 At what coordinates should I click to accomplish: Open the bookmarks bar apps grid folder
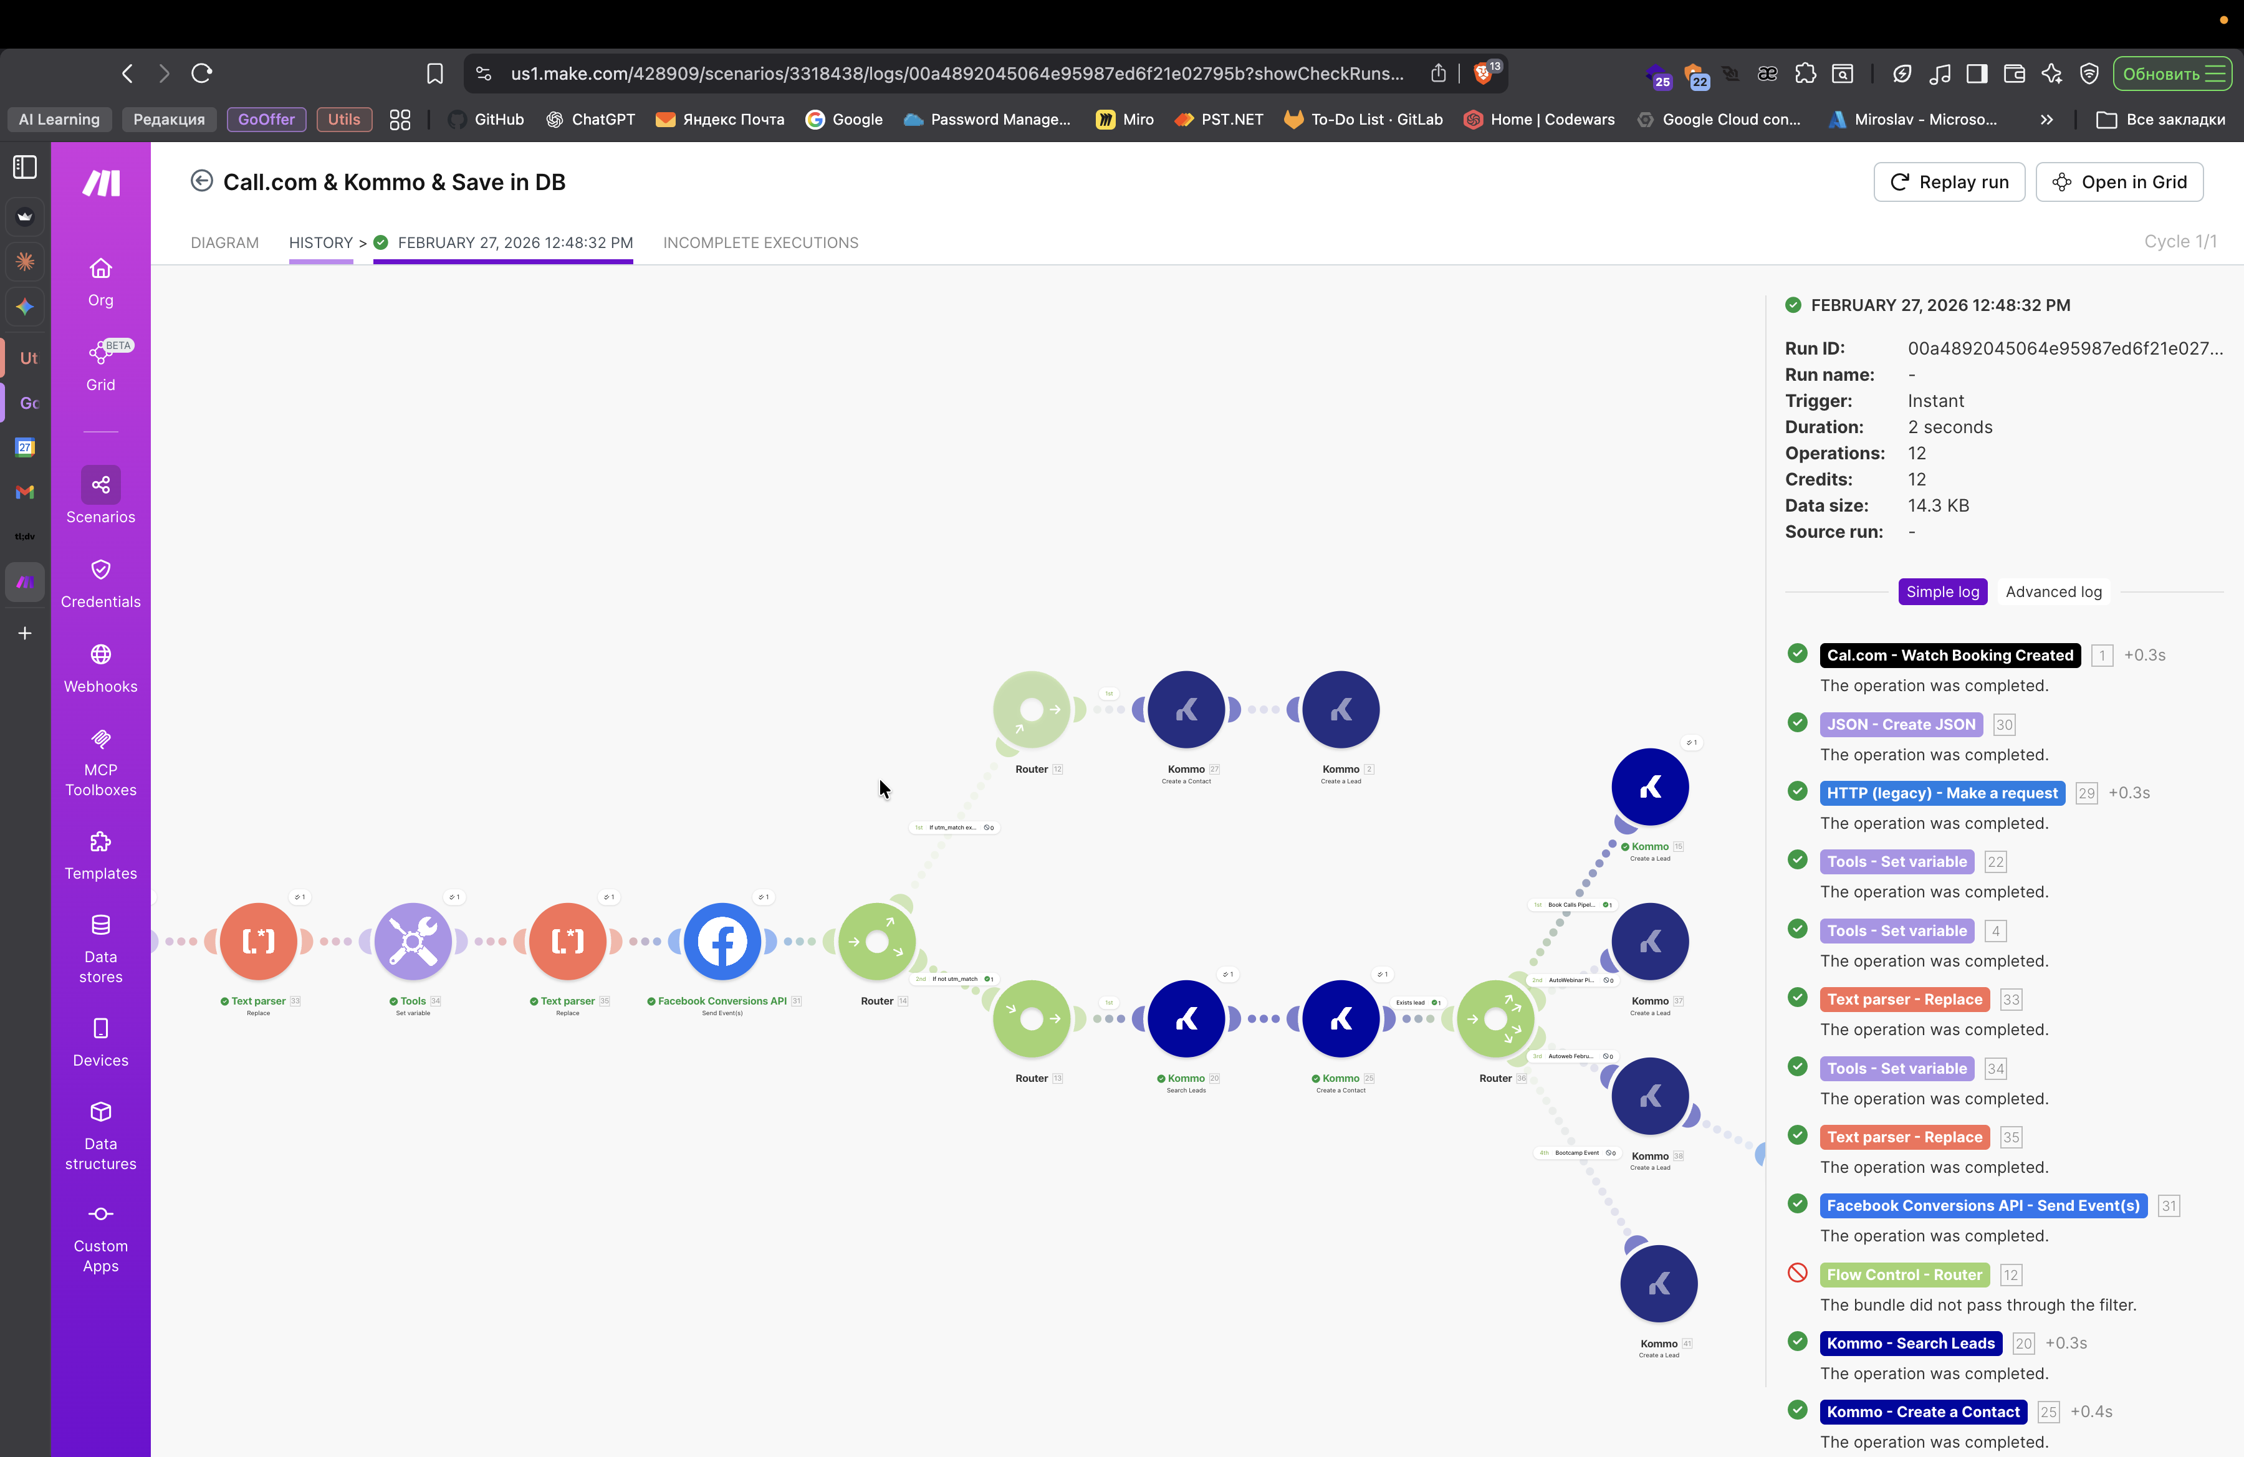400,120
